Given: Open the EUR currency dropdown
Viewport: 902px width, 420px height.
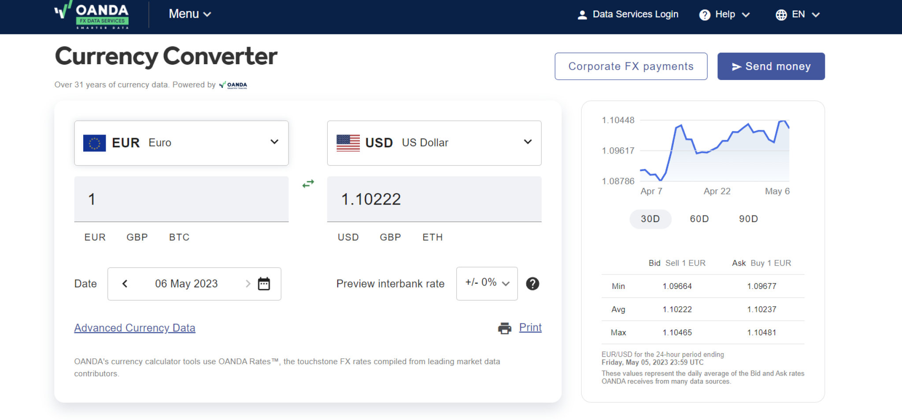Looking at the screenshot, I should pos(274,142).
